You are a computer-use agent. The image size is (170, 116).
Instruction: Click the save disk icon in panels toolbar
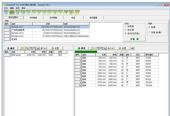click(x=38, y=48)
